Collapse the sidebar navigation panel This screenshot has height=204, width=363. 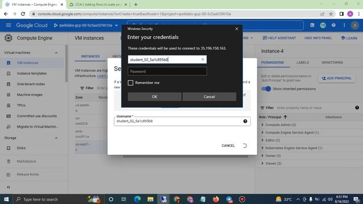[9, 187]
